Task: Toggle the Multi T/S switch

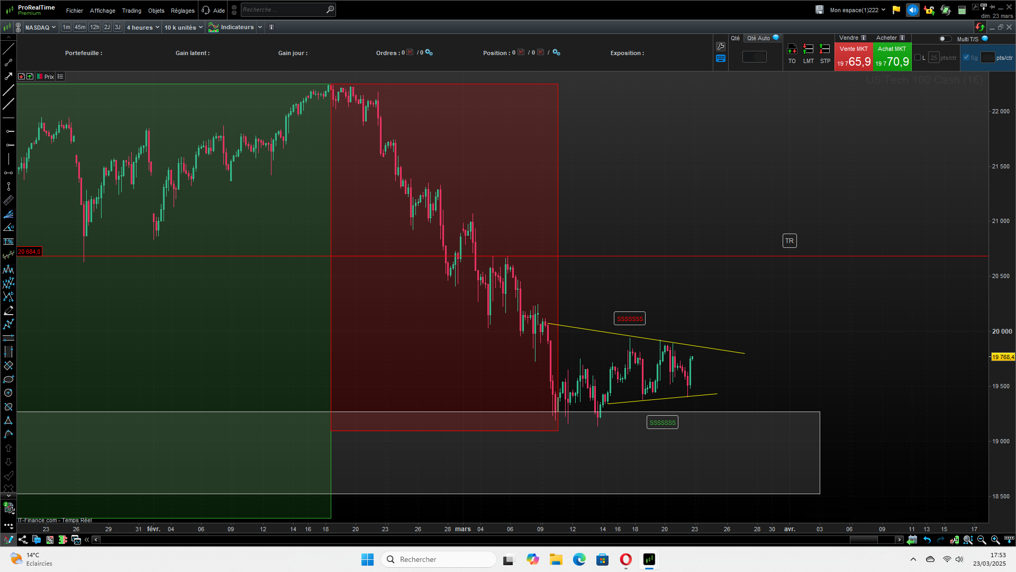Action: pos(945,39)
